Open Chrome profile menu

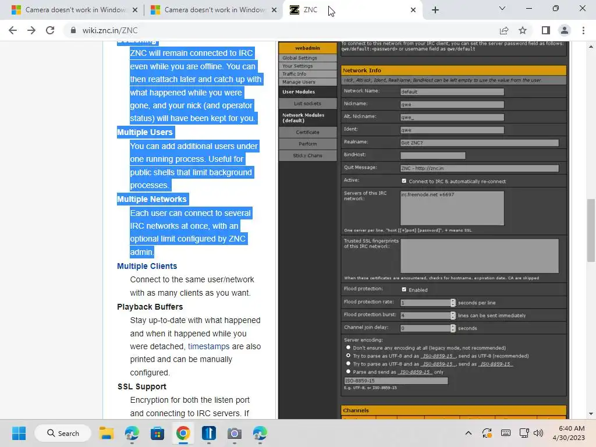[x=565, y=30]
